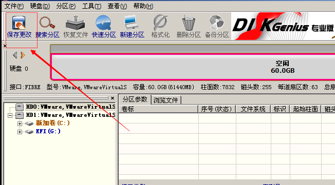Click the 起始柱面 column header
The height and width of the screenshot is (185, 335).
click(x=306, y=109)
